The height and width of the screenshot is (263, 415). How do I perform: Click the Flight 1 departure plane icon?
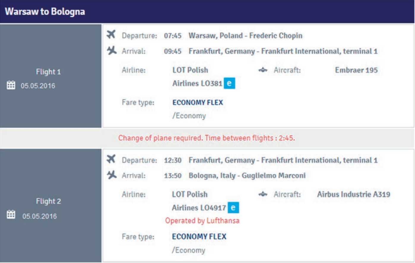tap(111, 35)
